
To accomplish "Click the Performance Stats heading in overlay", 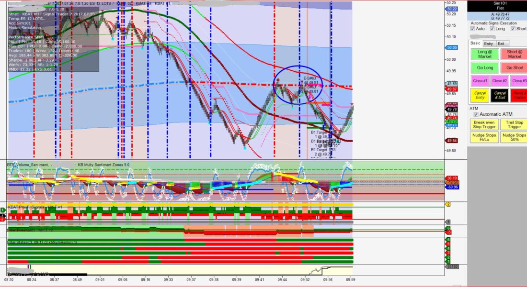I will tap(26, 37).
